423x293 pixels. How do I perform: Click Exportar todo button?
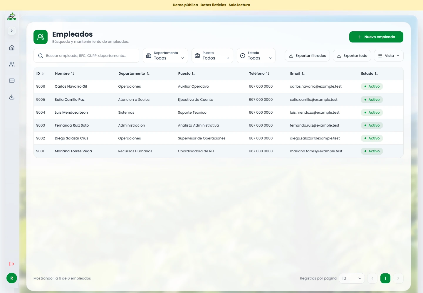(352, 56)
